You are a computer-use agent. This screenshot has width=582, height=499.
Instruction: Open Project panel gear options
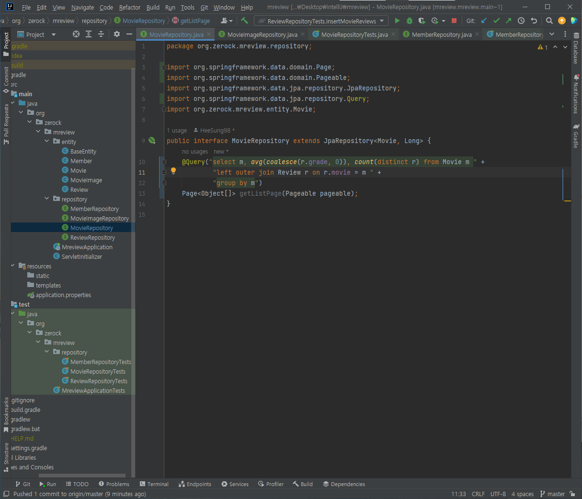pyautogui.click(x=117, y=34)
